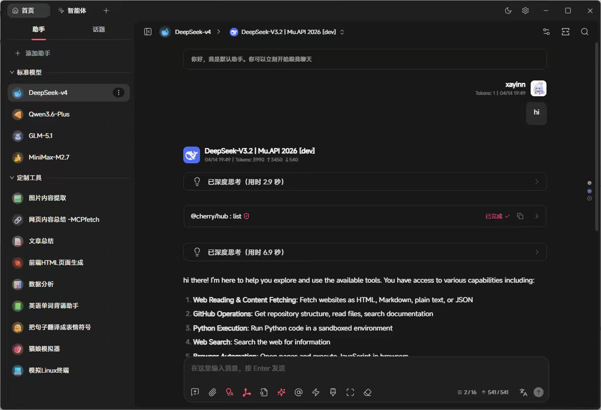601x410 pixels.
Task: Click the eraser clear context icon
Action: 367,392
